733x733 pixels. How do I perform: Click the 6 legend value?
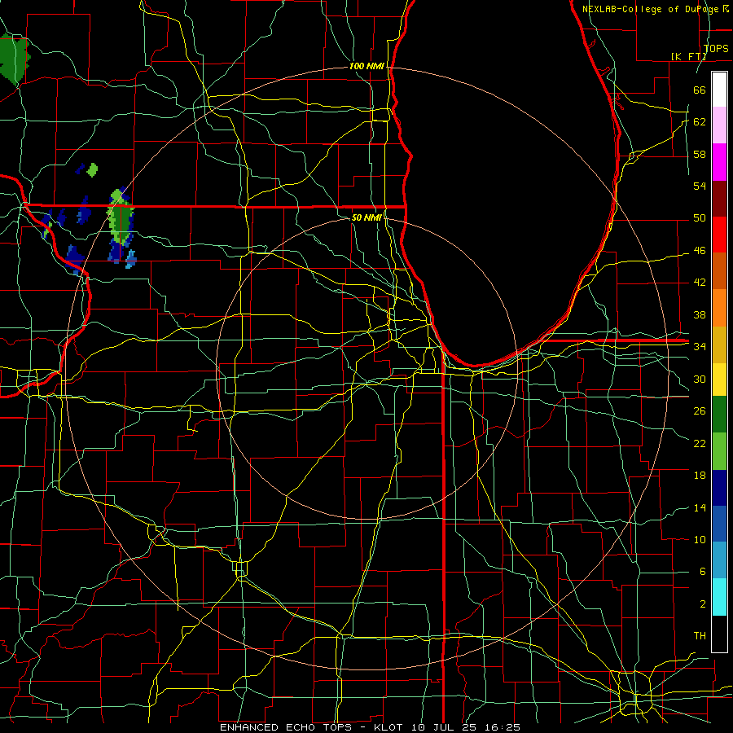[x=702, y=572]
